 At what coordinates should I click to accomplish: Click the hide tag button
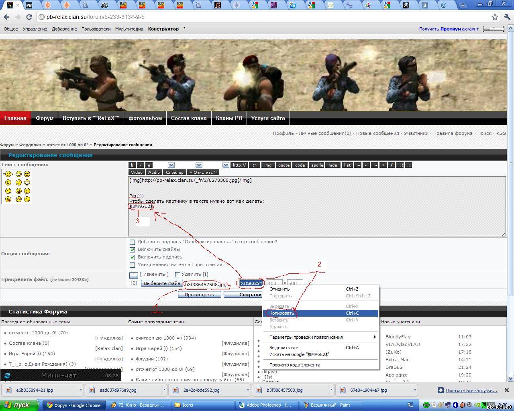[332, 165]
